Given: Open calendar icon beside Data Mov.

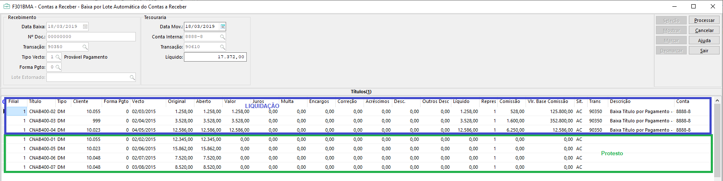Looking at the screenshot, I should point(223,27).
